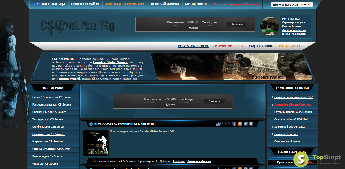This screenshot has height=169, width=345.
Task: Select Файлы для CS:Source menu item
Action: click(125, 4)
